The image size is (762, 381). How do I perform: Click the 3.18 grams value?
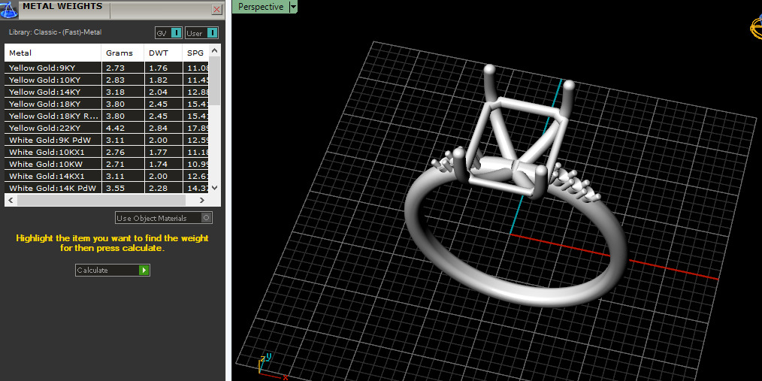point(115,92)
